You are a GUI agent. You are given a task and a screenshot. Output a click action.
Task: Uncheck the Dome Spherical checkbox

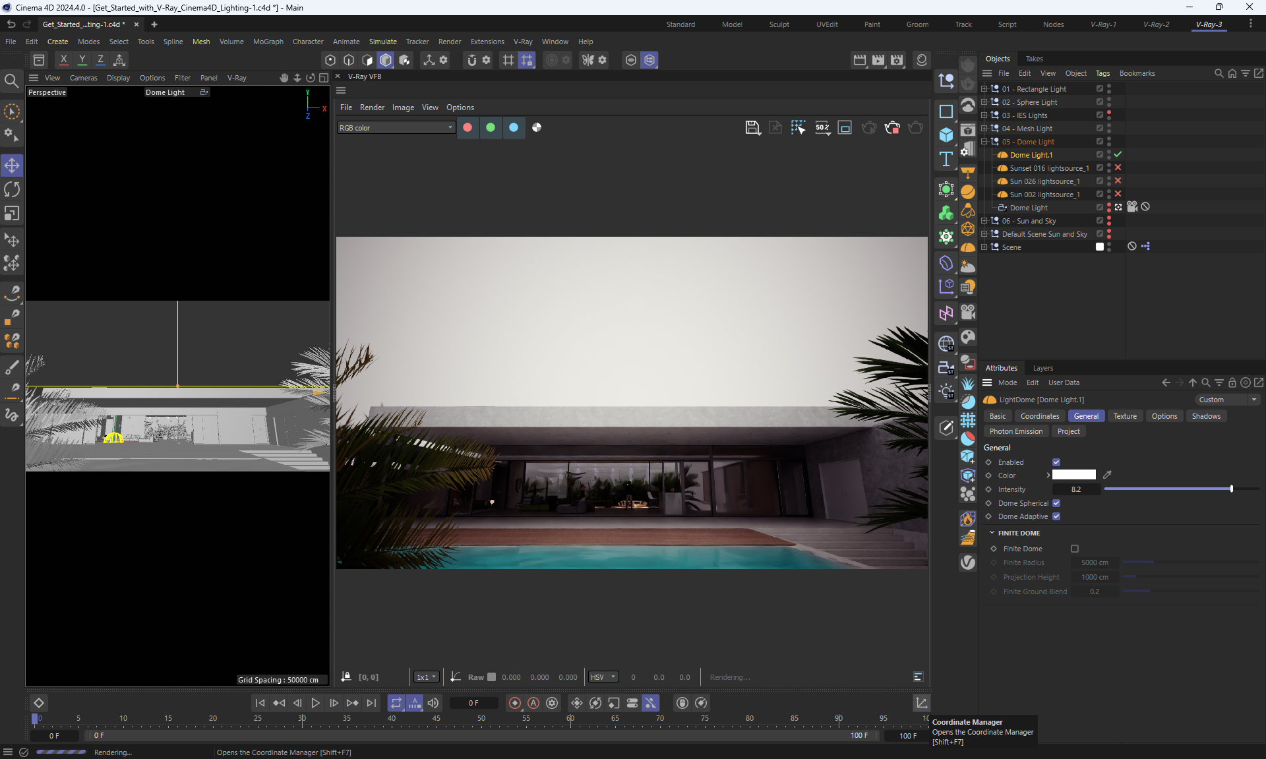(1056, 503)
